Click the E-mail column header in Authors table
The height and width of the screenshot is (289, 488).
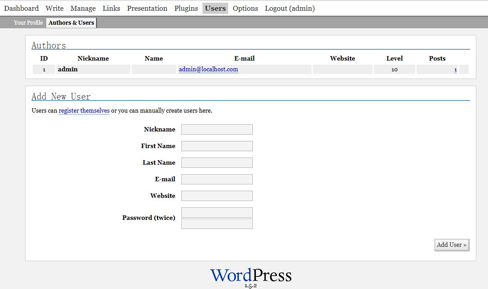[244, 58]
